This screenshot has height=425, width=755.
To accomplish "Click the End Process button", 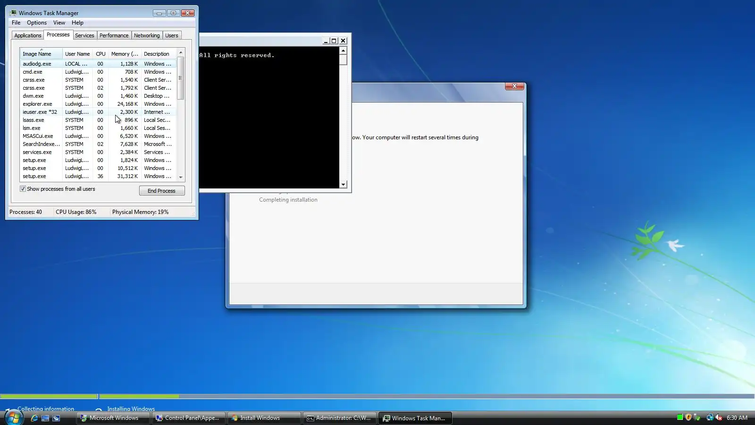I will (x=162, y=191).
